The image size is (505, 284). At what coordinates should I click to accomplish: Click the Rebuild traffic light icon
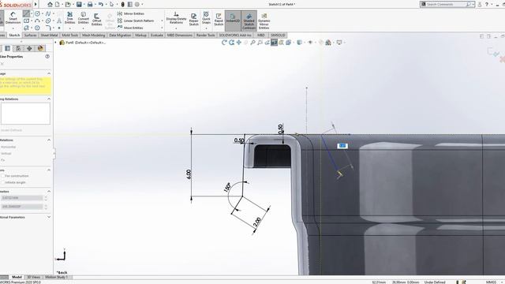(x=123, y=4)
